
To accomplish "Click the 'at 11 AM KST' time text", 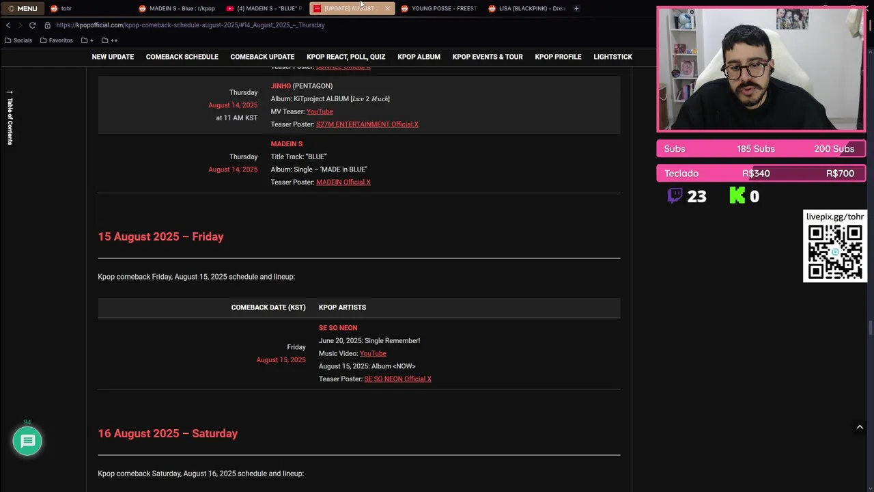I will click(236, 118).
